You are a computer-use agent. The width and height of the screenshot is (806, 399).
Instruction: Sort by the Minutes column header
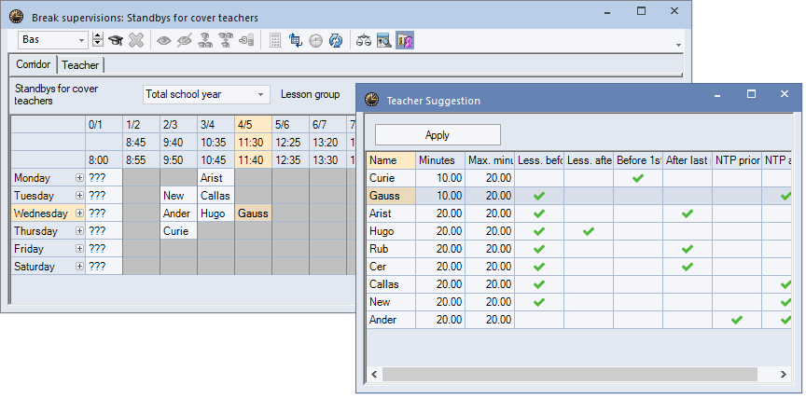click(x=440, y=160)
